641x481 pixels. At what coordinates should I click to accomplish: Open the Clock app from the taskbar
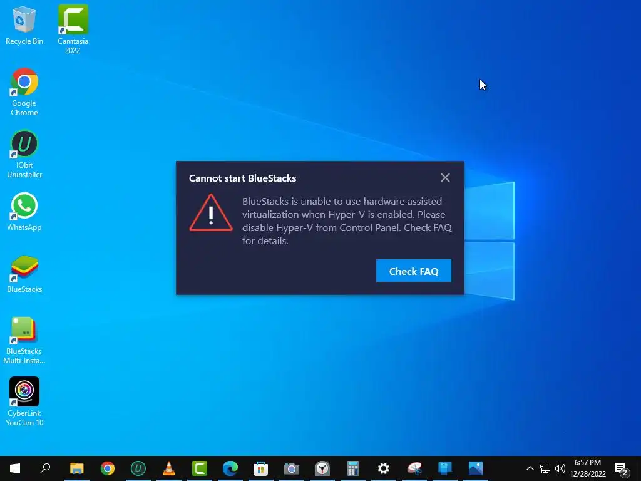(x=322, y=468)
